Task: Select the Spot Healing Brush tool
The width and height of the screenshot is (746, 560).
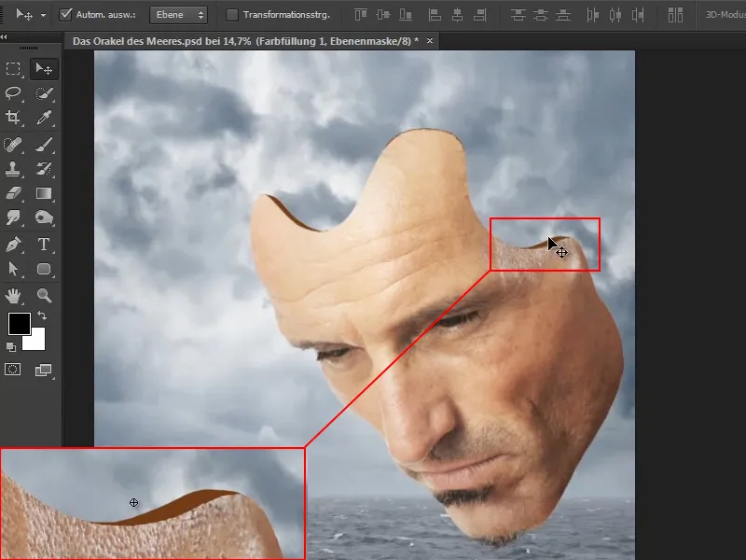Action: [x=13, y=145]
